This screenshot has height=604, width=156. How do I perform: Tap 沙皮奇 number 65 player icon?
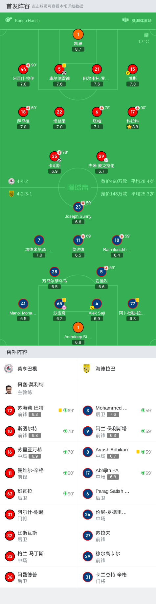pos(59,304)
